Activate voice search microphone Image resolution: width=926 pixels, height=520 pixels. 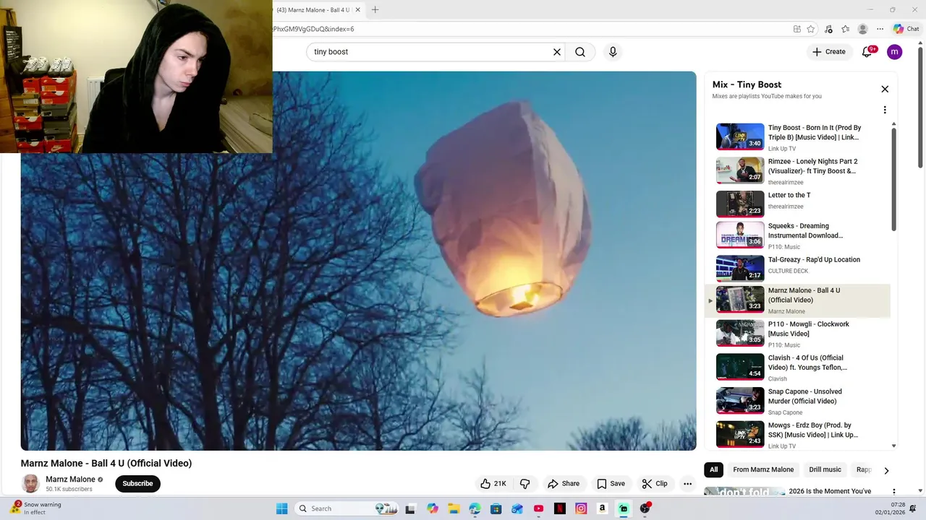613,52
